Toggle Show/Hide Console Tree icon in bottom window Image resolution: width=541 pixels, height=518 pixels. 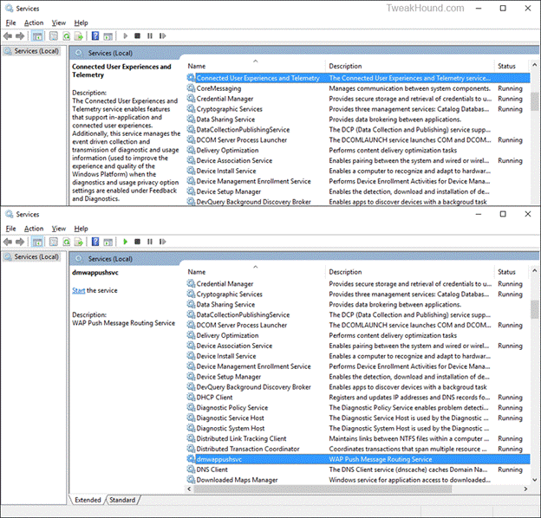(x=37, y=242)
